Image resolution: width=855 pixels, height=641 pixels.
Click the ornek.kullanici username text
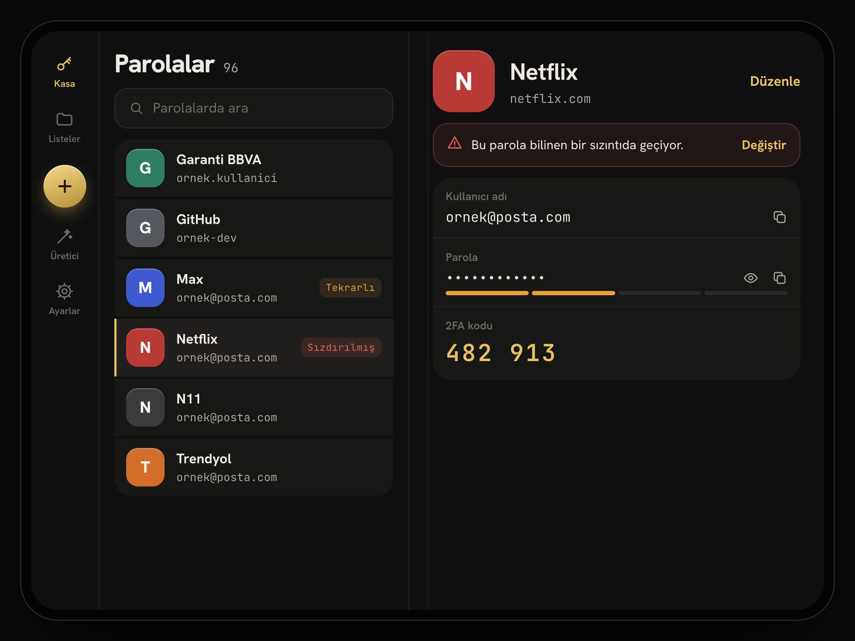(227, 178)
